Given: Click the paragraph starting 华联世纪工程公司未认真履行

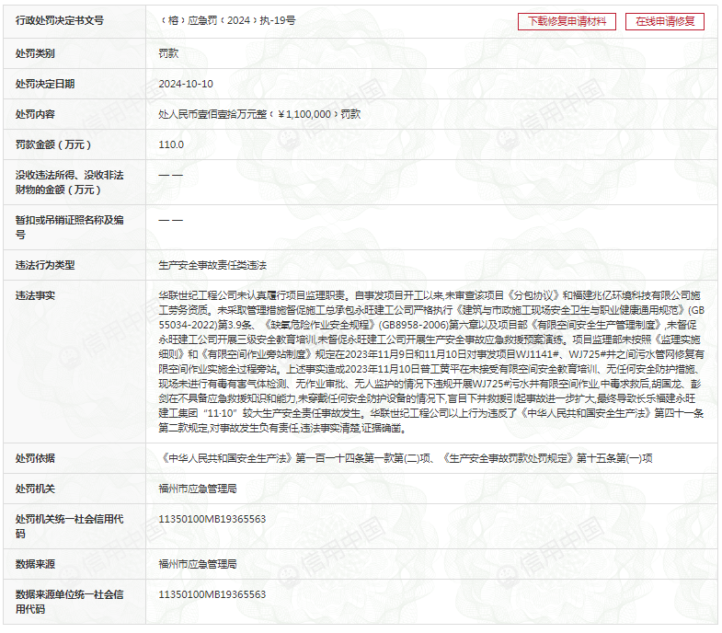Looking at the screenshot, I should point(431,362).
